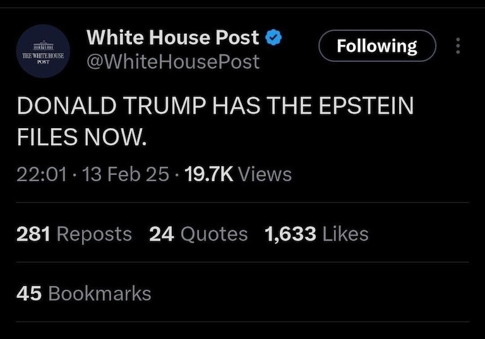Click the word Views beside 19.7K

pos(265,174)
